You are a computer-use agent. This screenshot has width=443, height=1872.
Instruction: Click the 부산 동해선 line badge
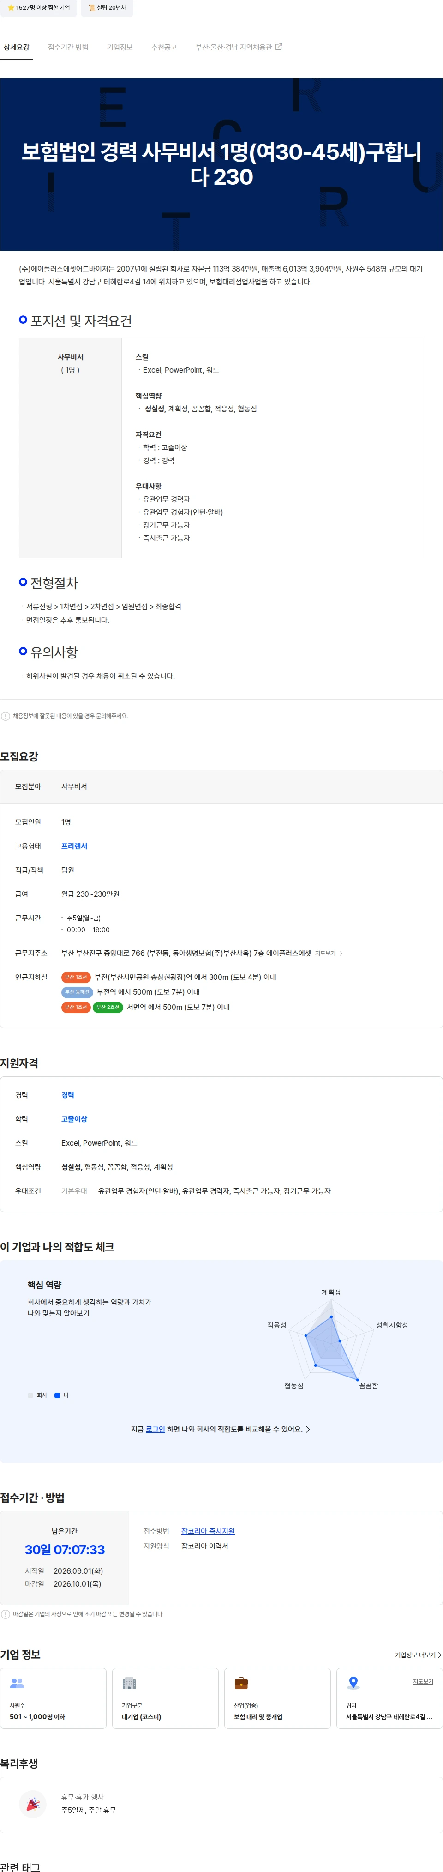(77, 992)
